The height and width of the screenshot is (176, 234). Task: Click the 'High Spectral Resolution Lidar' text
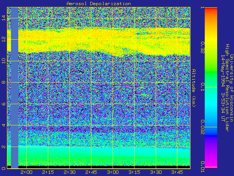pyautogui.click(x=227, y=88)
